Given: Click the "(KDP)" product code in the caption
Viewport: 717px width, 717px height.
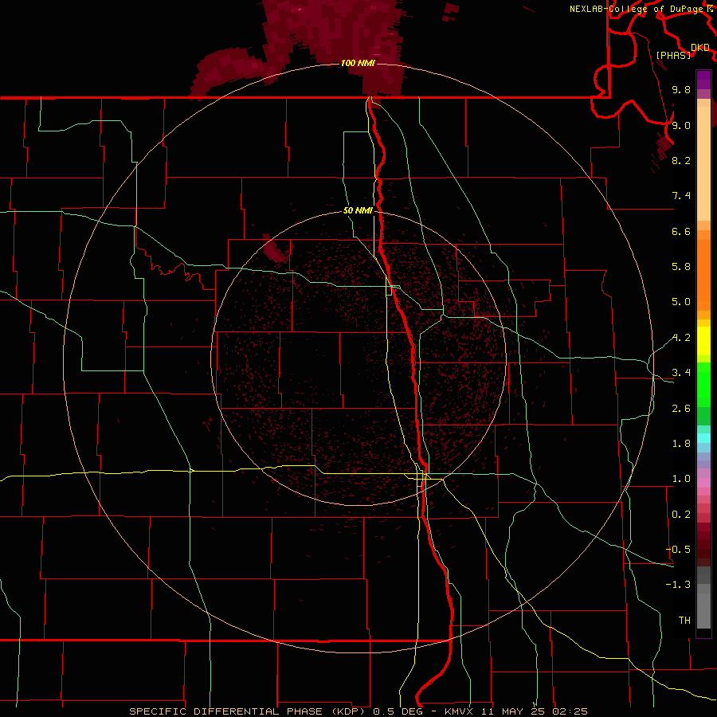Looking at the screenshot, I should [x=350, y=711].
